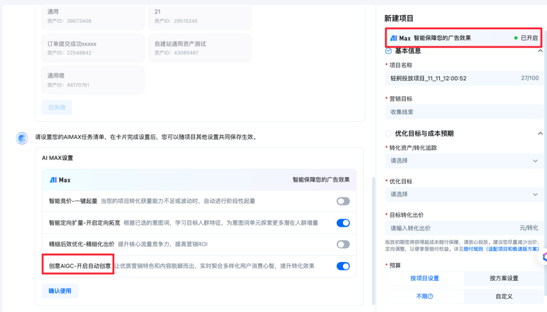547x312 pixels.
Task: Click the 27/100 character counter
Action: click(529, 78)
